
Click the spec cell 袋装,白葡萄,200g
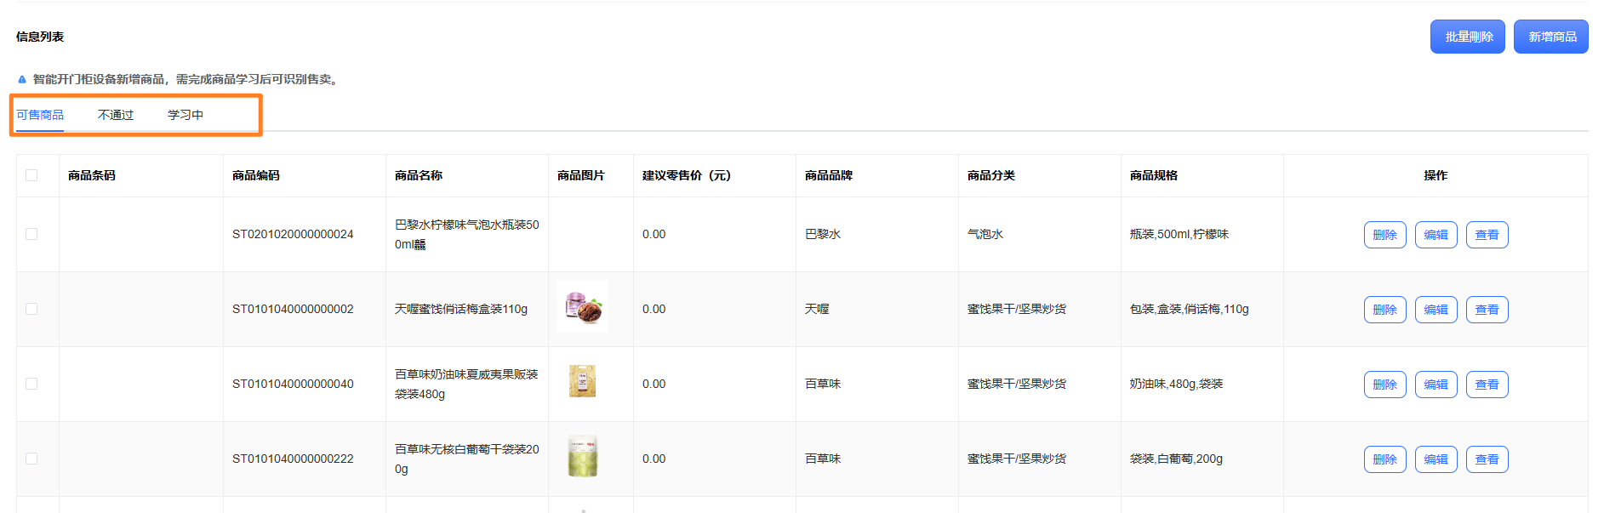(1176, 459)
